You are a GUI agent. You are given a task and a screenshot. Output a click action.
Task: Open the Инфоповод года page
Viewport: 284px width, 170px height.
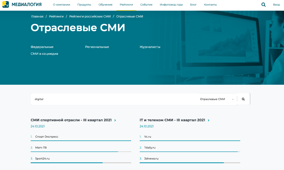pos(171,5)
